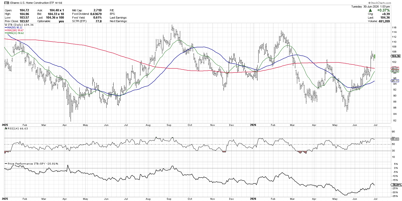Click the Prev Close value 103.97
The height and width of the screenshot is (201, 402).
[24, 21]
